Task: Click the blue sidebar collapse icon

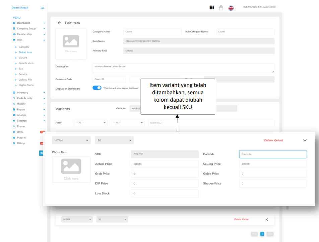Action: click(x=41, y=153)
